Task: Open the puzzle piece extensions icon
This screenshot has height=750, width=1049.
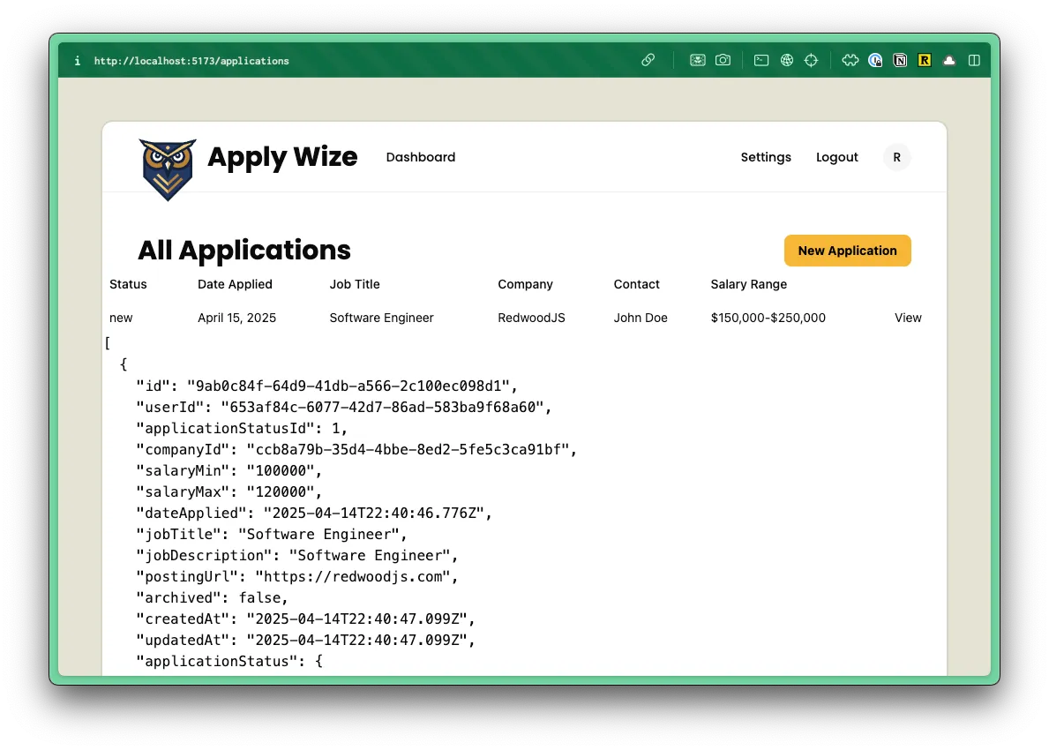Action: [x=850, y=60]
